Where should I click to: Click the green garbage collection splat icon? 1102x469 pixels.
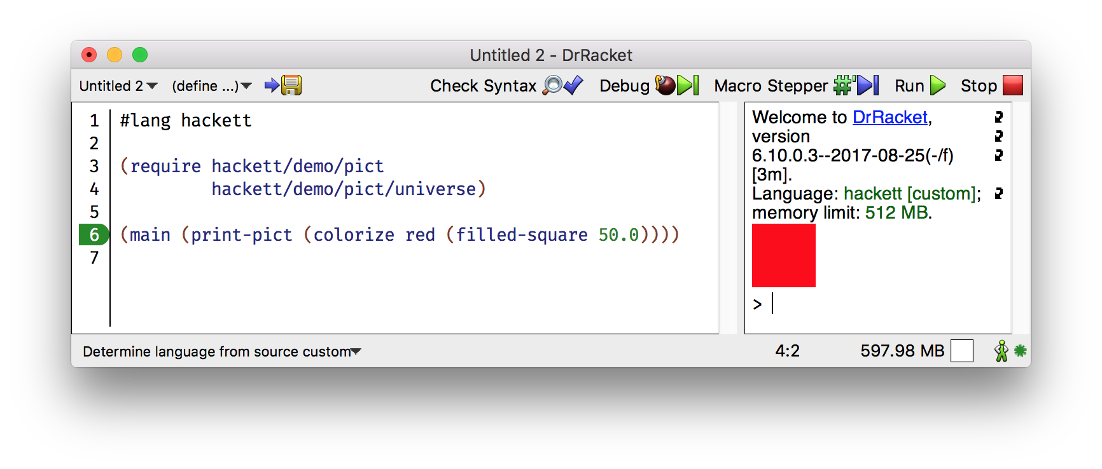click(x=1021, y=350)
